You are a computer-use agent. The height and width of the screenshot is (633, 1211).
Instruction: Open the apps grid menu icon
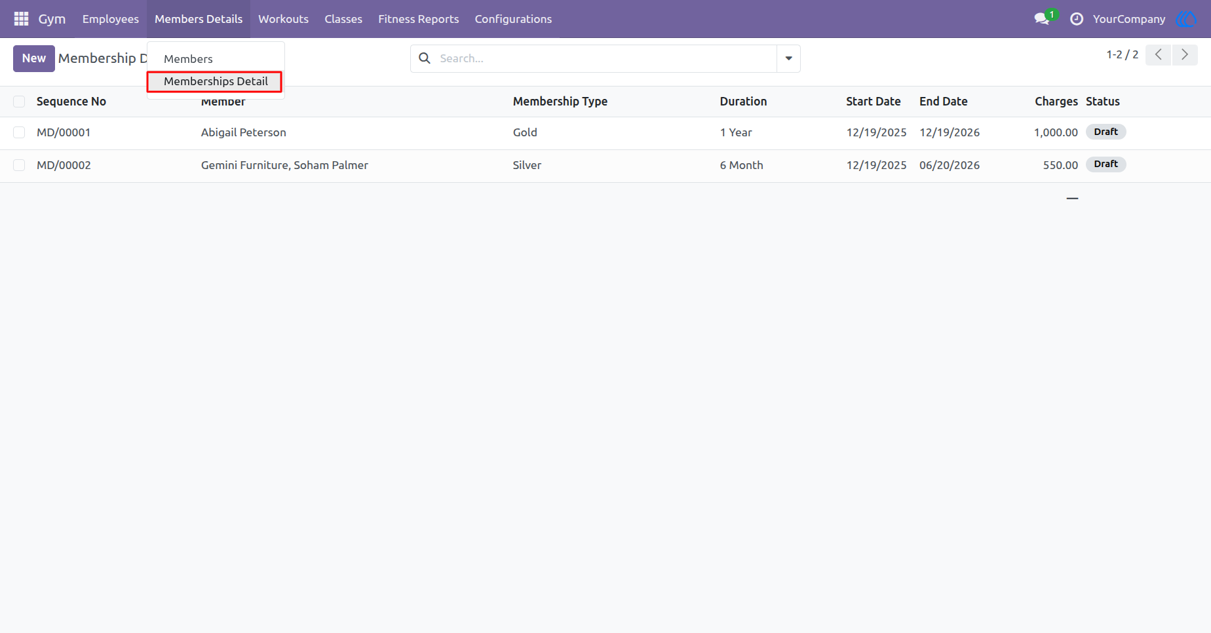click(x=21, y=19)
